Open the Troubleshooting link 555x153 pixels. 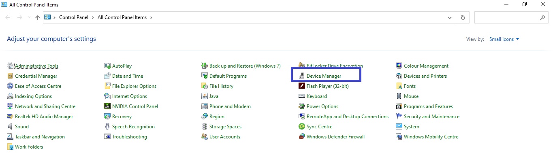tap(130, 137)
